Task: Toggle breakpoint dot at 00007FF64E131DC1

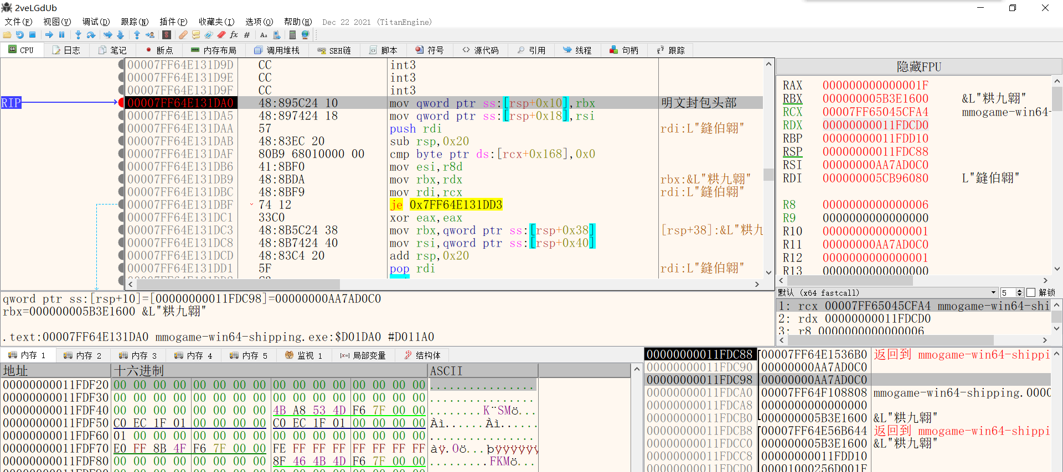Action: [x=121, y=217]
